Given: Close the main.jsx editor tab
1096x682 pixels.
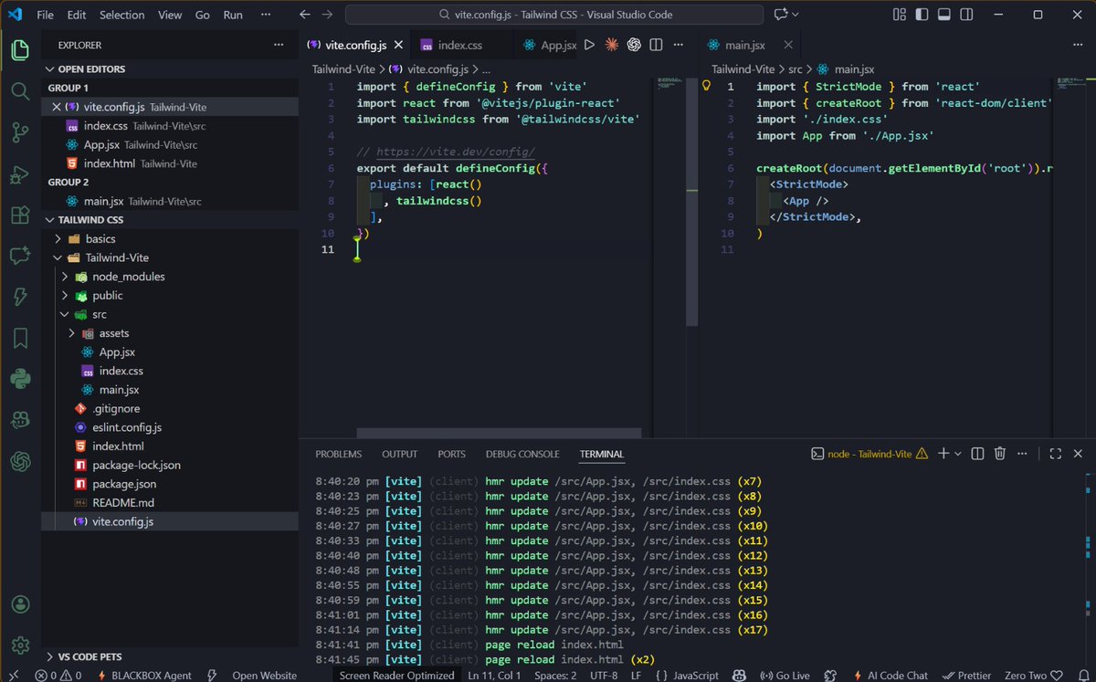Looking at the screenshot, I should click(x=787, y=45).
